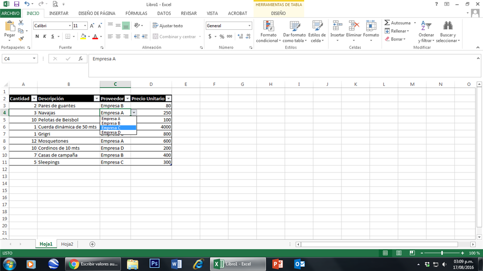
Task: Open Descripción column filter dropdown
Action: click(96, 99)
